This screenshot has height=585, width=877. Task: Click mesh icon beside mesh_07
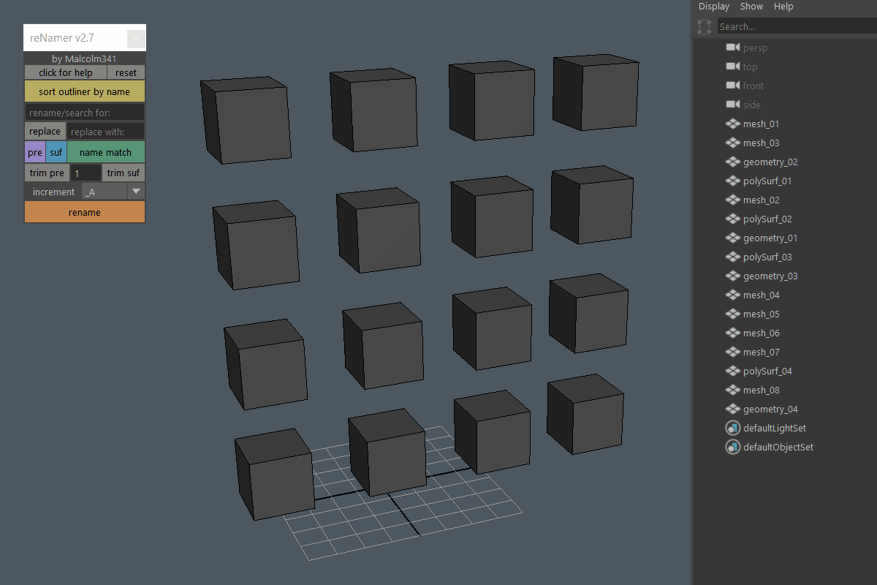(x=733, y=352)
